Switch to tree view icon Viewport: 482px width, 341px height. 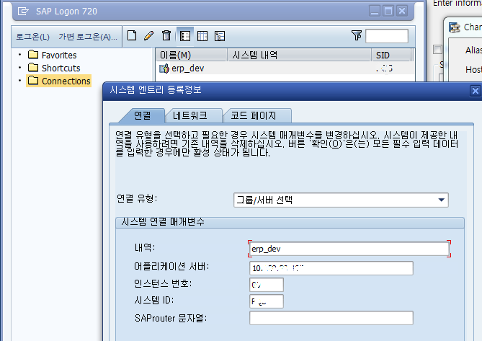220,36
